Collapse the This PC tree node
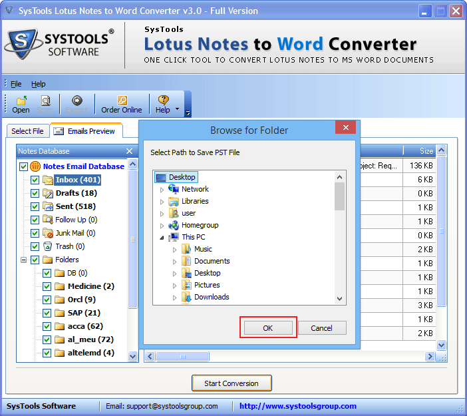The width and height of the screenshot is (467, 416). click(162, 237)
